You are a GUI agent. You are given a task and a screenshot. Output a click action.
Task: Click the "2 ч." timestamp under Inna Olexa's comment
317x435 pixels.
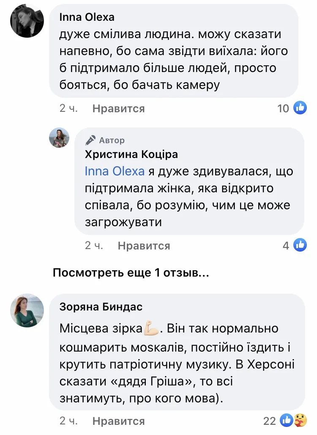(69, 108)
